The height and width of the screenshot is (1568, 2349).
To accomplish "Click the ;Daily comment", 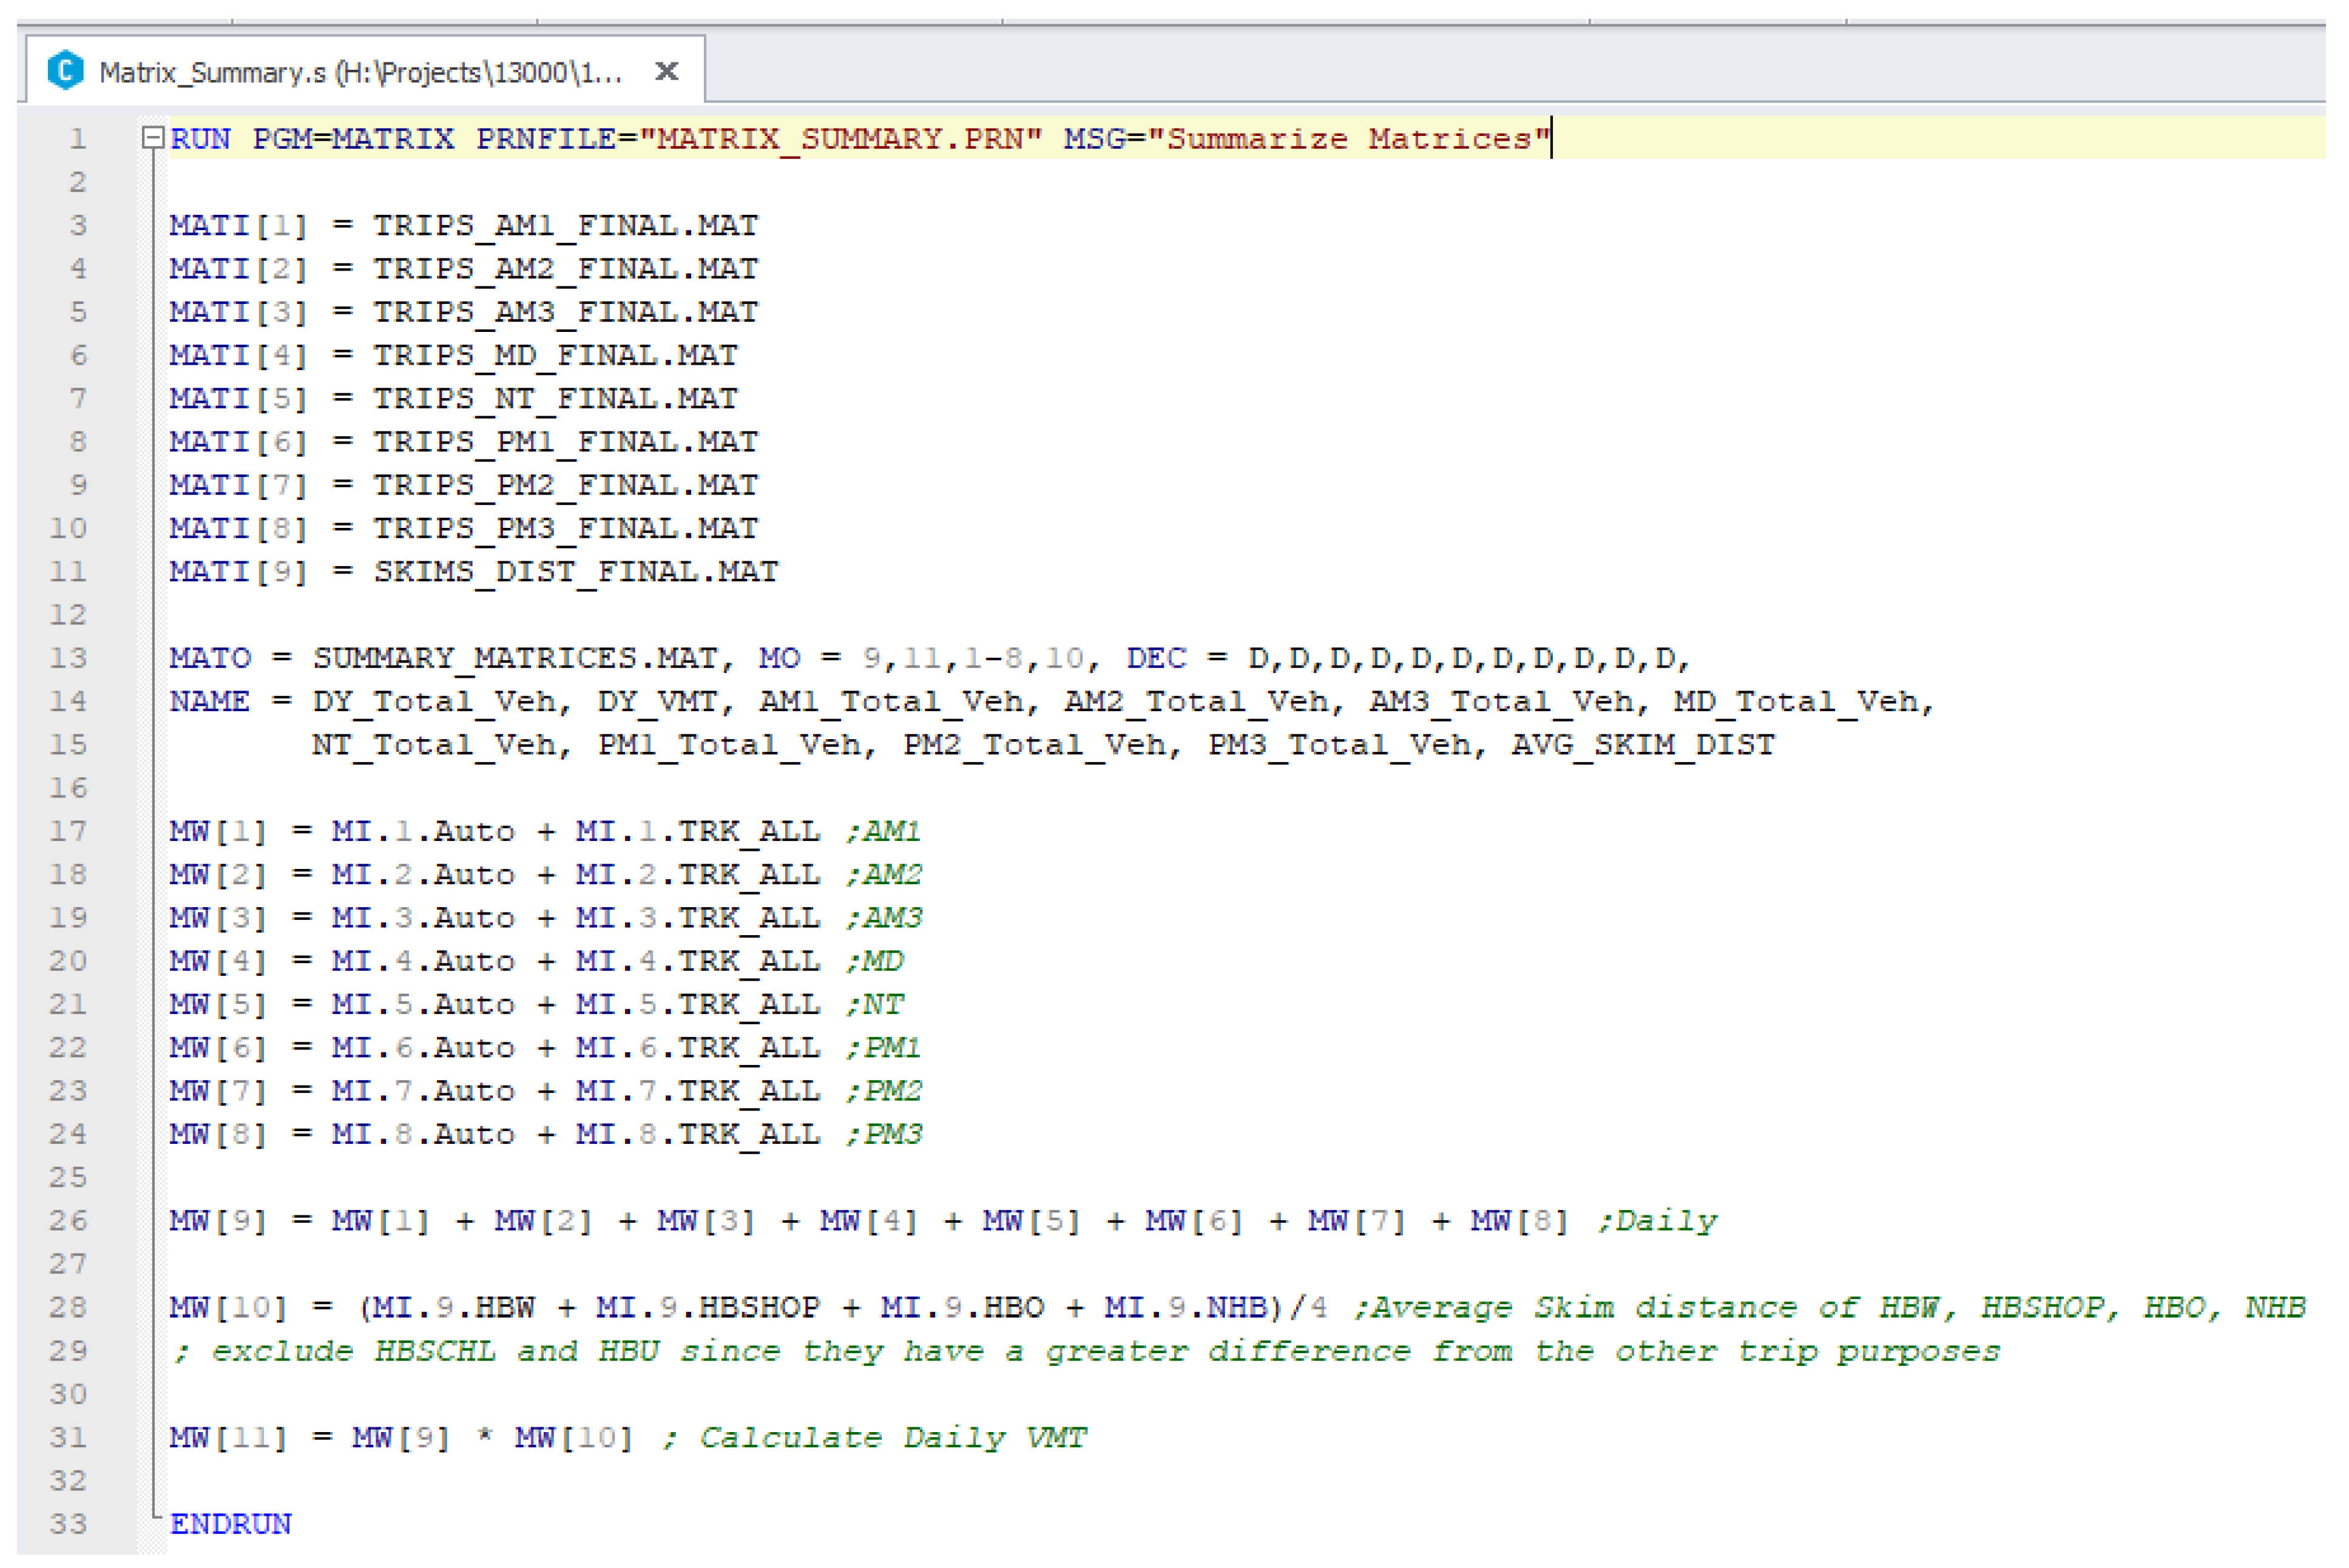I will [x=1657, y=1221].
